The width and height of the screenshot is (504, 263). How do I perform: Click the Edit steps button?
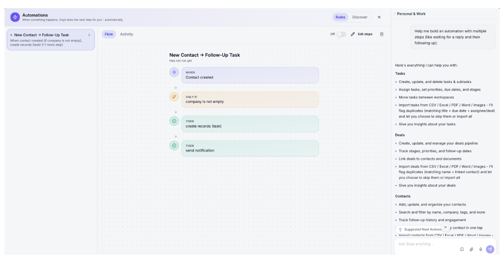coord(362,34)
